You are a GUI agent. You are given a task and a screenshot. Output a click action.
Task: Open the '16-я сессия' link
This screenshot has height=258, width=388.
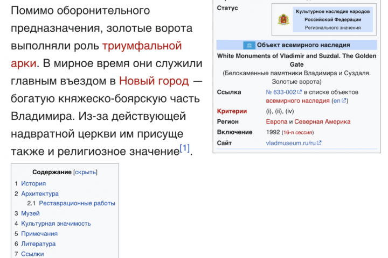coord(297,133)
